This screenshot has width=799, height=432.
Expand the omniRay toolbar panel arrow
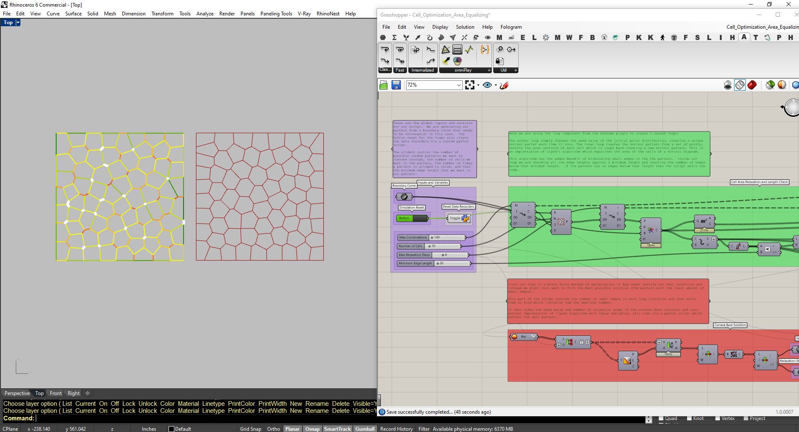[x=489, y=71]
